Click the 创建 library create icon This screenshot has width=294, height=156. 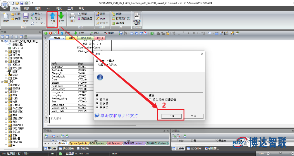114,14
